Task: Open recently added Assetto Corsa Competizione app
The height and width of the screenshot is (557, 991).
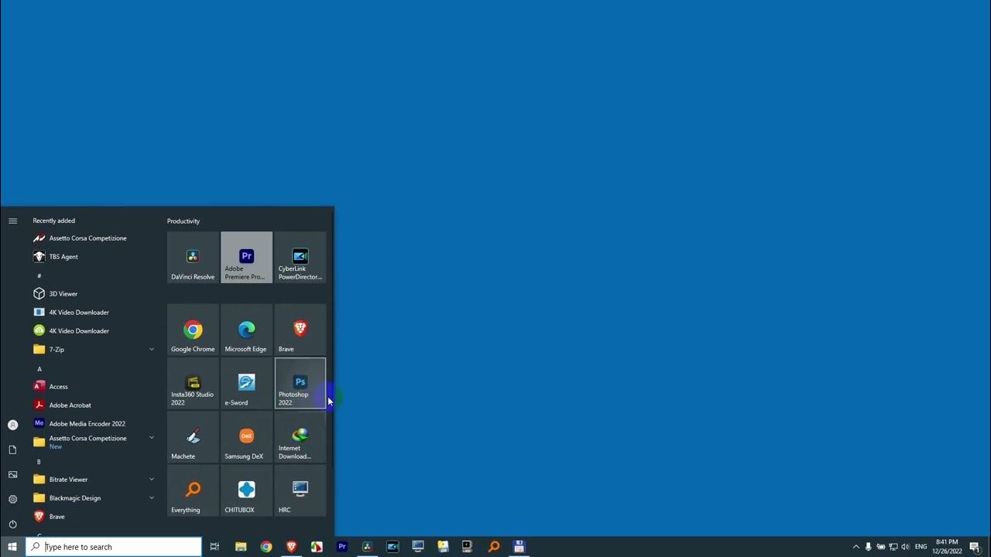Action: tap(93, 238)
